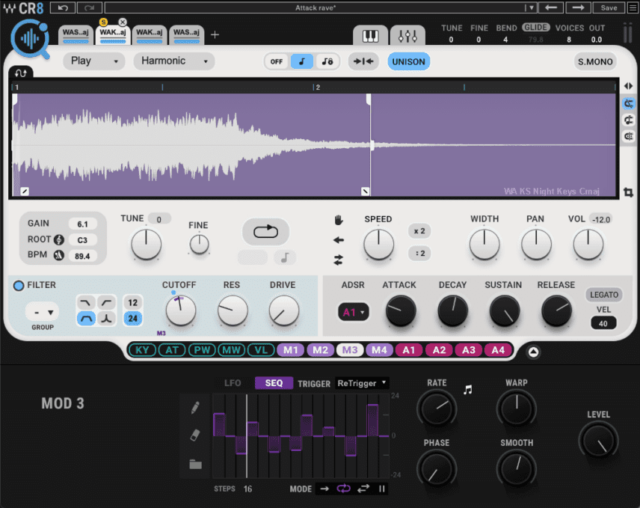Image resolution: width=640 pixels, height=508 pixels.
Task: Click the crop sample icon
Action: click(x=629, y=192)
